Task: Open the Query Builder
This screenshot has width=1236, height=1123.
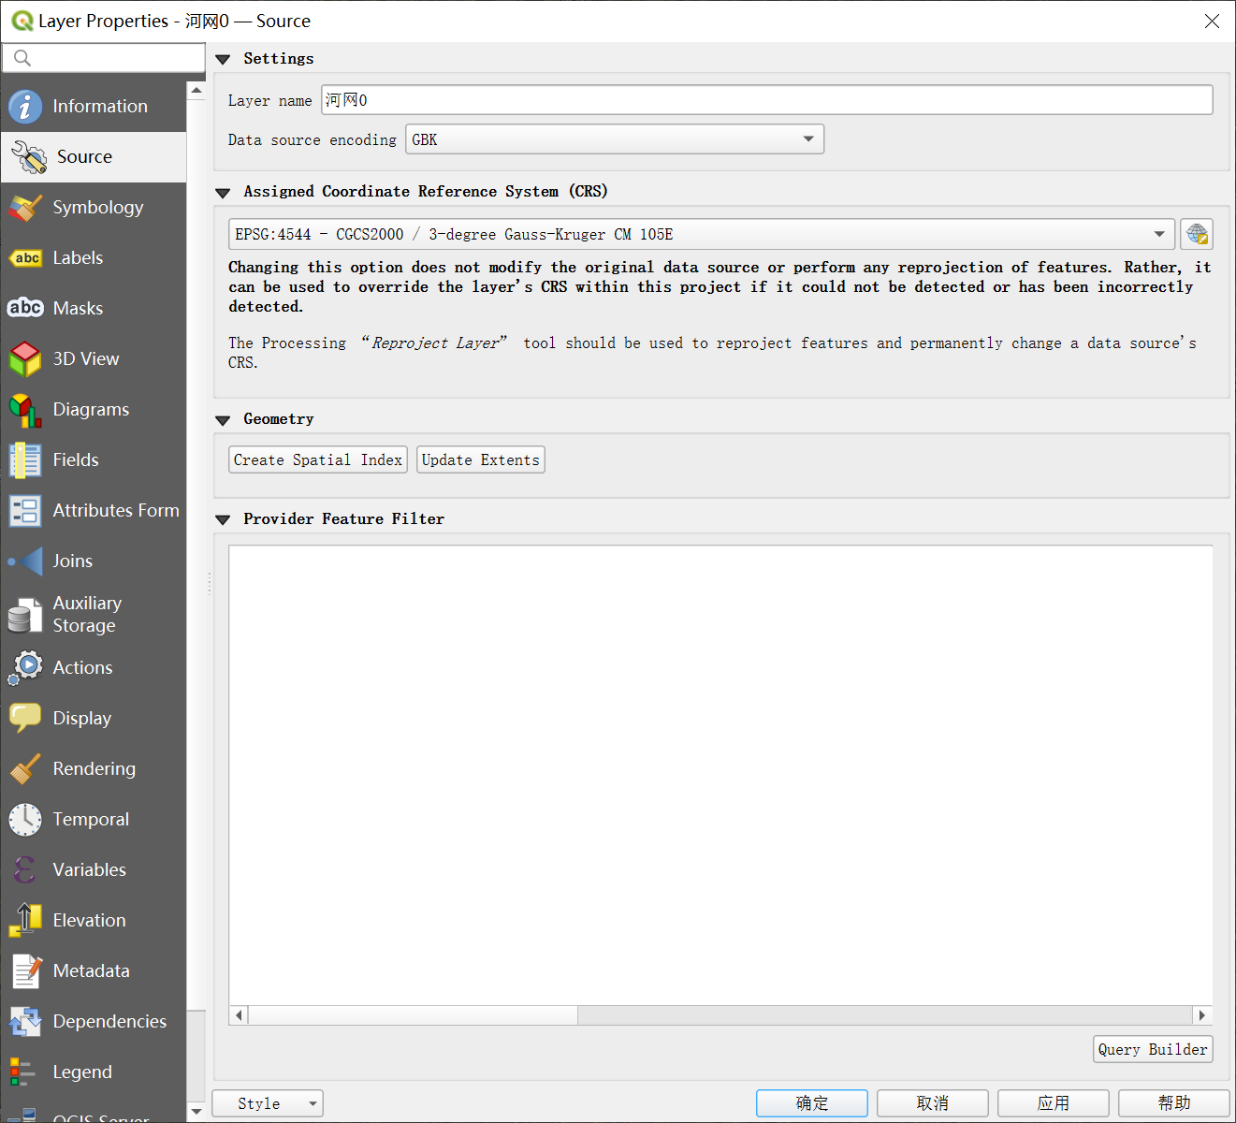Action: coord(1153,1049)
